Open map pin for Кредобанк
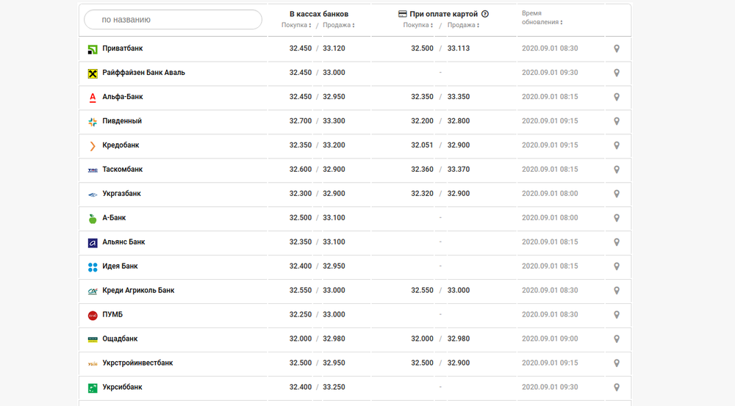Screen dimensions: 735x406 617,145
